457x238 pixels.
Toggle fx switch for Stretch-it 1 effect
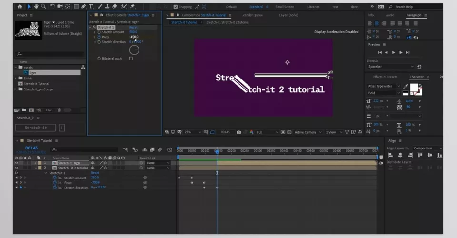tap(94, 27)
